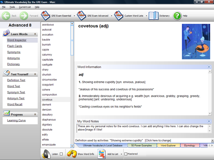Toggle the Listen checkbox
The width and height of the screenshot is (214, 160).
(61, 154)
